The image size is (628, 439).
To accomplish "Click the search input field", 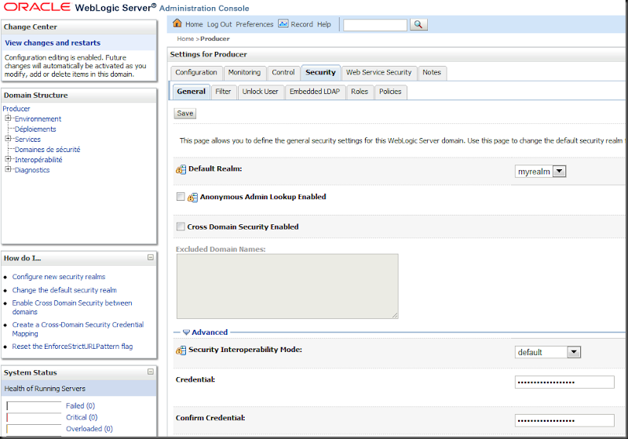I will click(375, 25).
